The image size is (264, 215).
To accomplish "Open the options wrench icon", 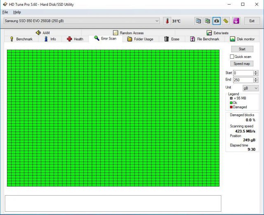I will tap(226, 21).
